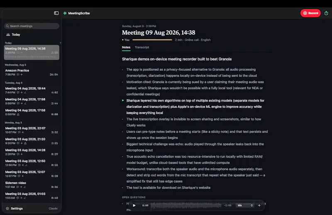The height and width of the screenshot is (215, 332).
Task: Click the Settings gear icon
Action: pos(7,208)
